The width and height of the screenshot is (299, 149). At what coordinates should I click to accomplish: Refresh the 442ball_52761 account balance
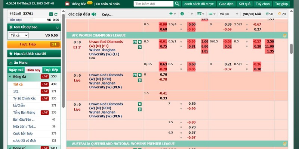56,14
